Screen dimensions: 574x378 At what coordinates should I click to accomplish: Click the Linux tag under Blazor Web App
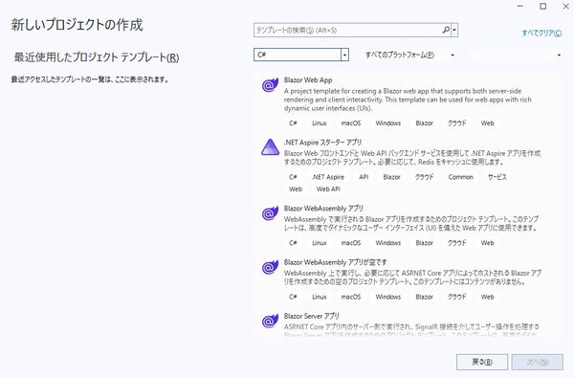click(320, 123)
